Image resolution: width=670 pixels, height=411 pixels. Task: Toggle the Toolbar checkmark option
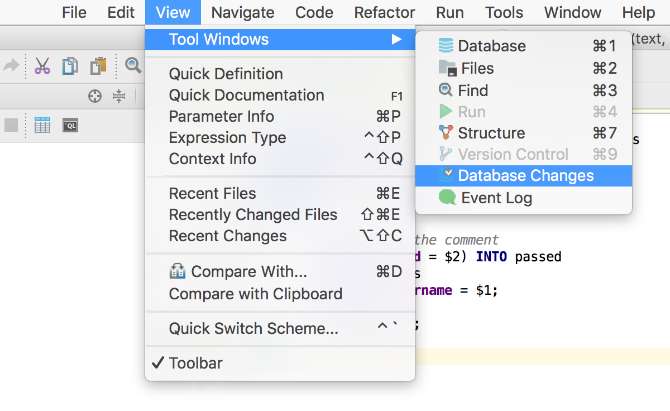point(195,363)
